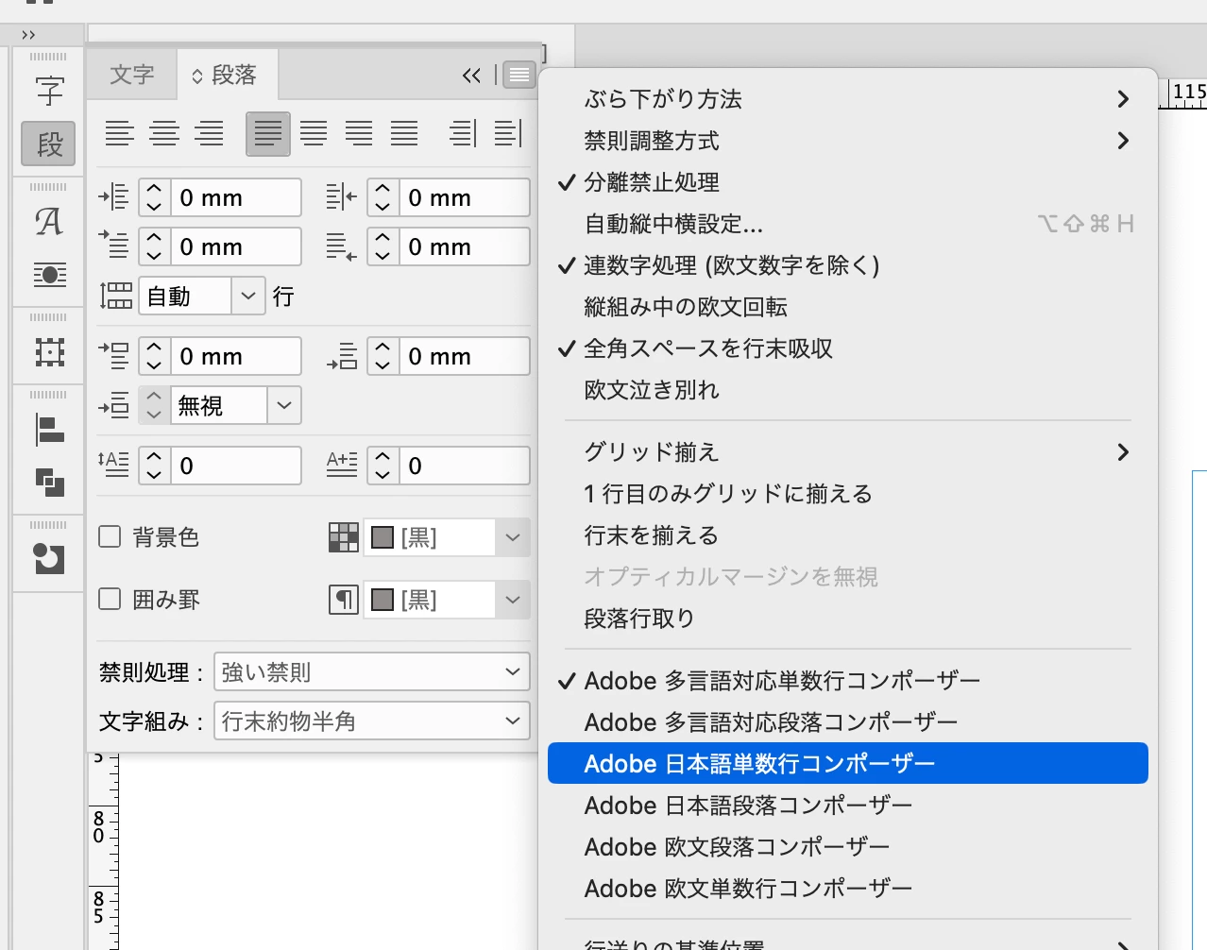Open the Text Wrap panel icon in dock

(49, 275)
